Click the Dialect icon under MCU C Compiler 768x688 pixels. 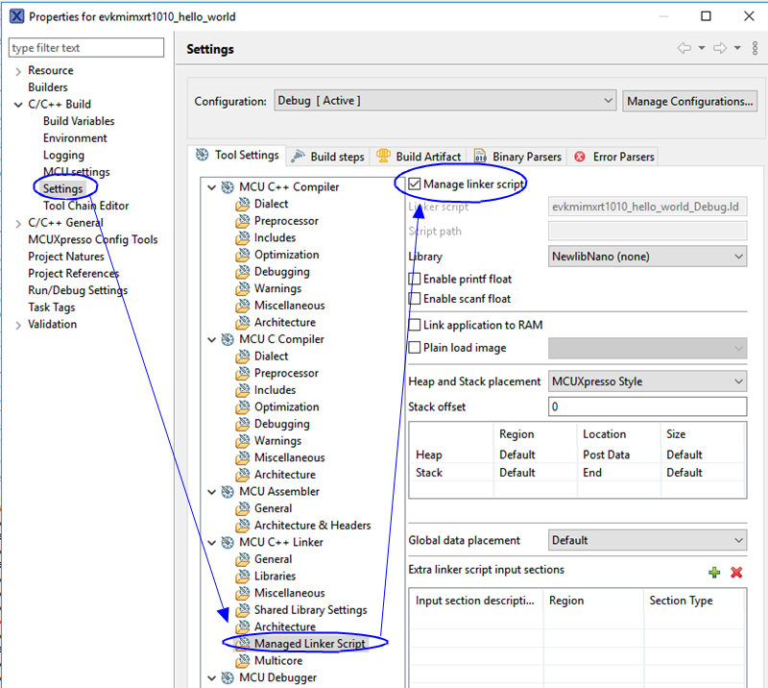point(243,356)
